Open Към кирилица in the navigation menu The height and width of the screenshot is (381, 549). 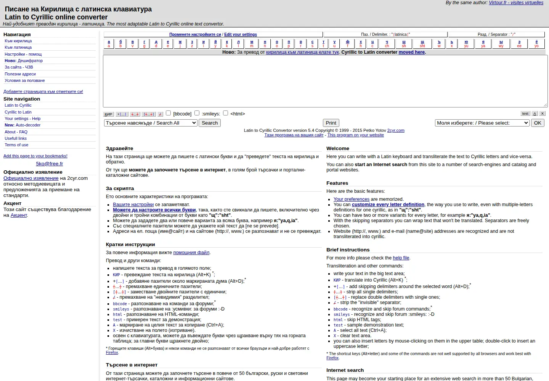(x=18, y=41)
